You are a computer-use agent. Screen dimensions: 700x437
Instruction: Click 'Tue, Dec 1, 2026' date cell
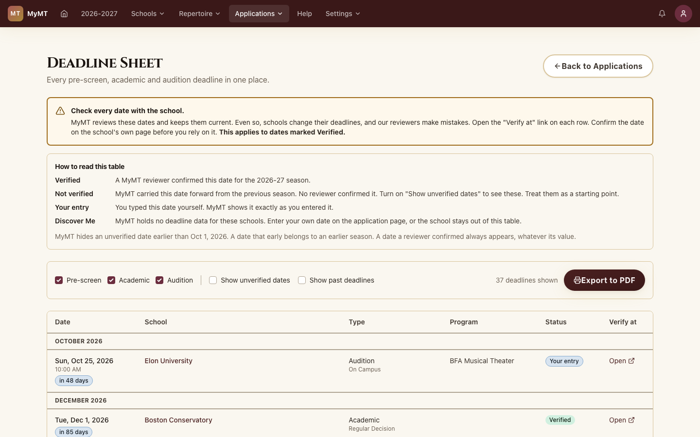(82, 420)
